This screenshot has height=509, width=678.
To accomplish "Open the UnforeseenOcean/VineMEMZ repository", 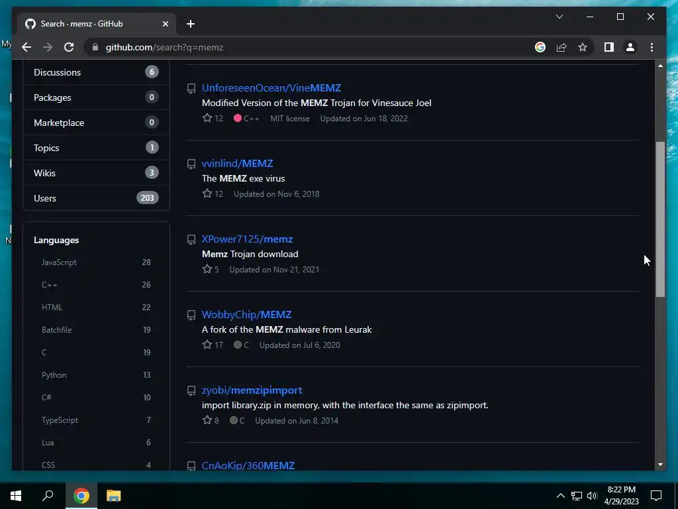I will point(271,88).
